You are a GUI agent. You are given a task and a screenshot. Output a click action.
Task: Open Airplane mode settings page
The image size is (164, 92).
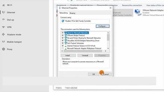pos(14,34)
